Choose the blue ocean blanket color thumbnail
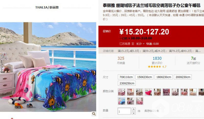This screenshot has height=119, width=204. click(122, 101)
